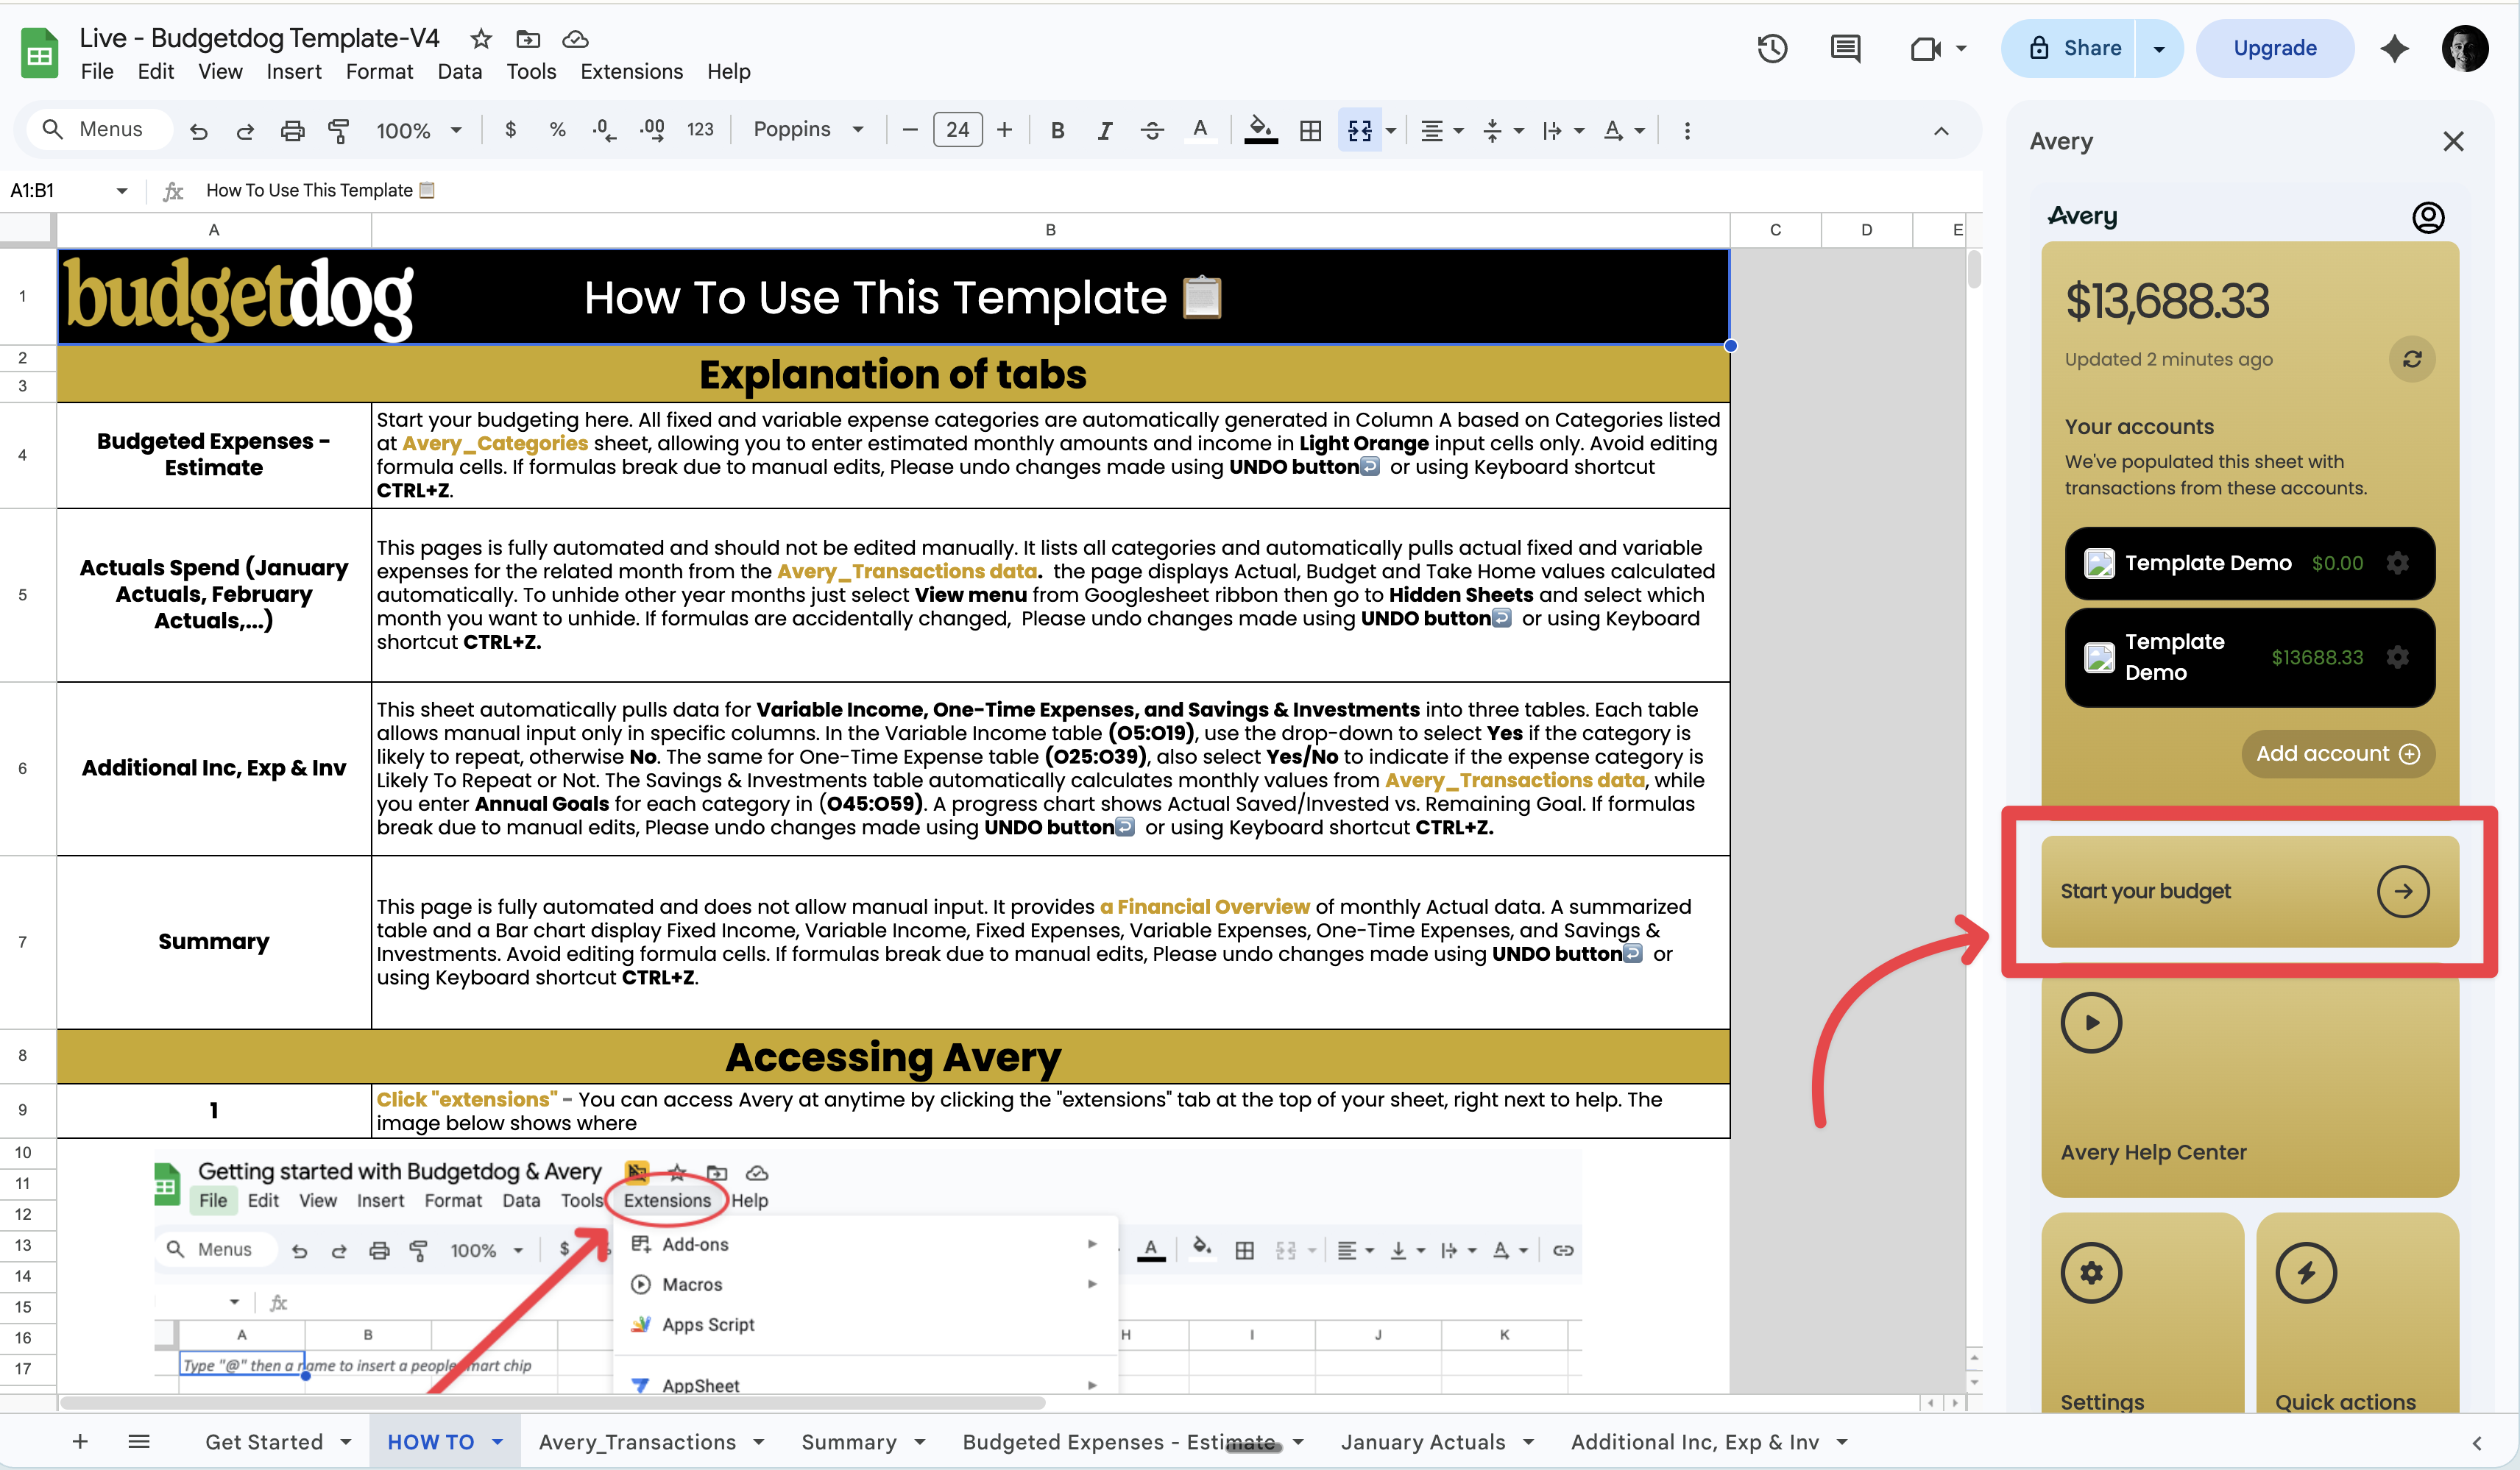
Task: Add a new sheet with the plus icon
Action: click(80, 1441)
